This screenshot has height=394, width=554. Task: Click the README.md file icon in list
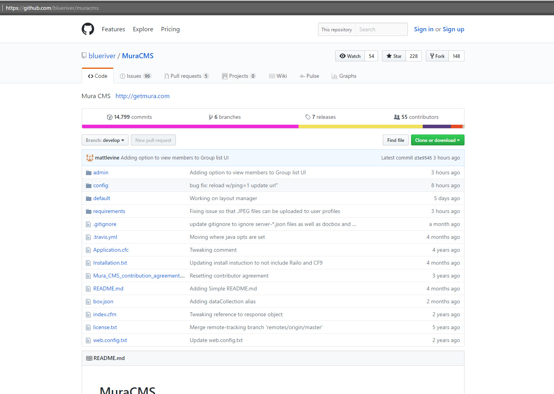click(88, 288)
